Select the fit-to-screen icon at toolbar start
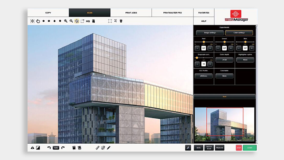 33,21
